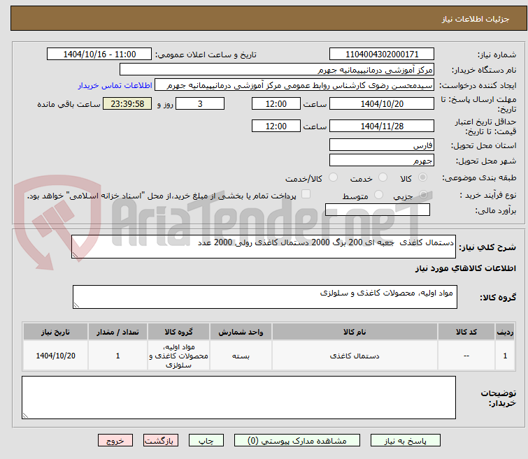The image size is (528, 459).
Task: Click the کد کالا column header
Action: coord(466,332)
